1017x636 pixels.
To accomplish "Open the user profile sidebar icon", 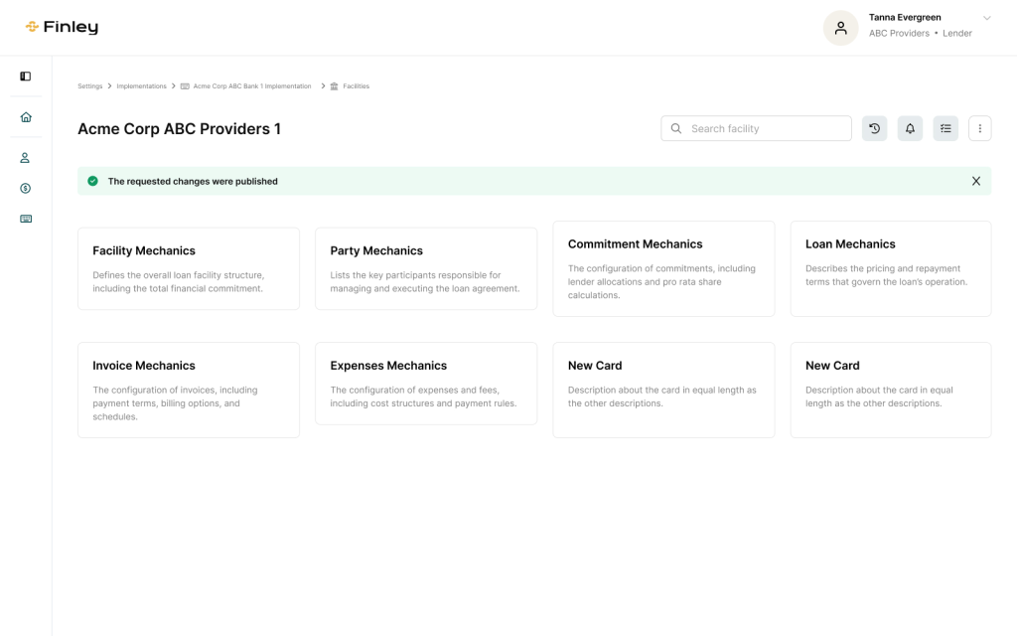I will (x=26, y=158).
